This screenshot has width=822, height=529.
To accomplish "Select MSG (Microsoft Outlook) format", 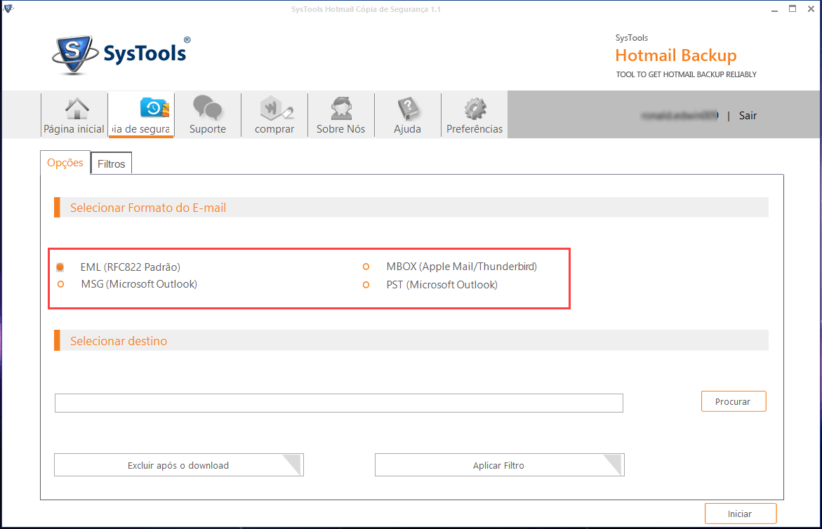I will click(x=61, y=284).
